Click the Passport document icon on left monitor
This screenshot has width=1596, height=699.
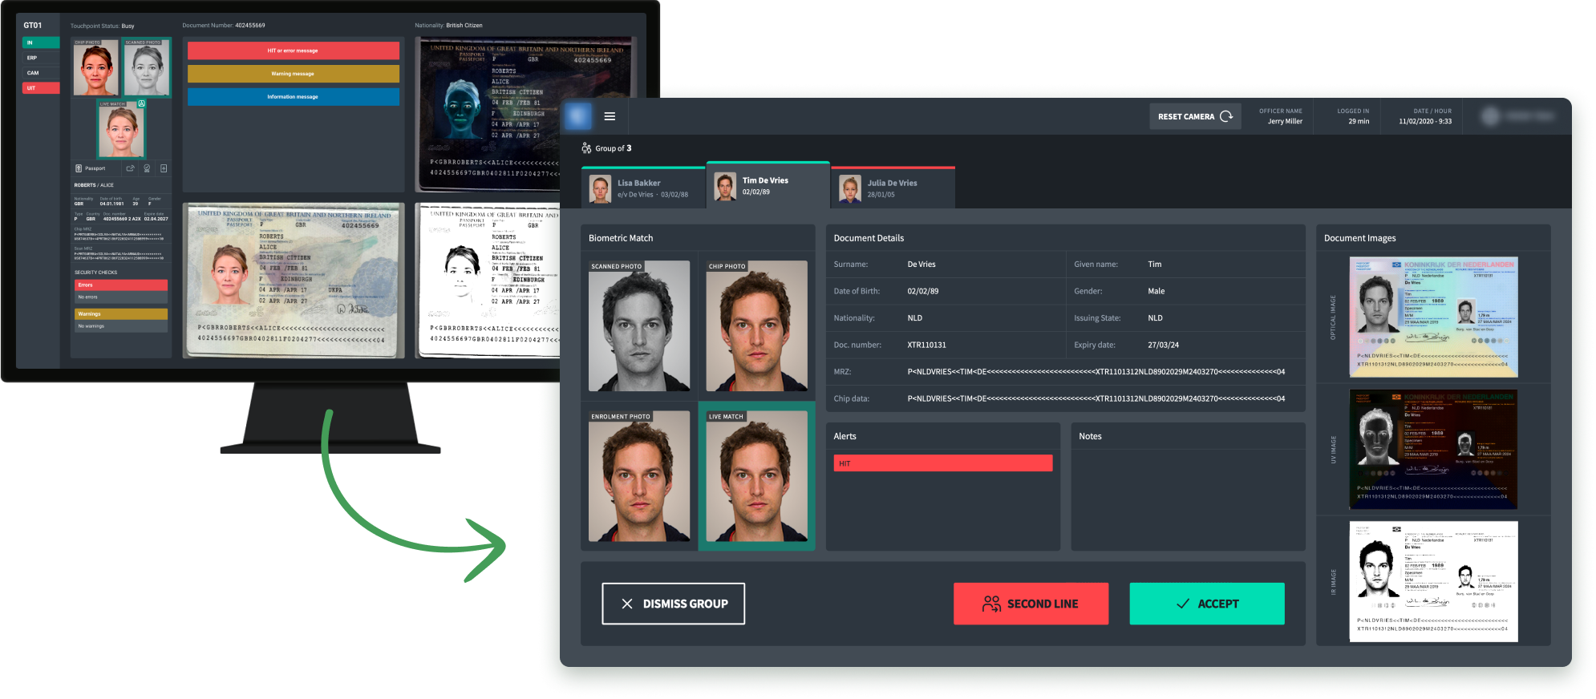79,168
